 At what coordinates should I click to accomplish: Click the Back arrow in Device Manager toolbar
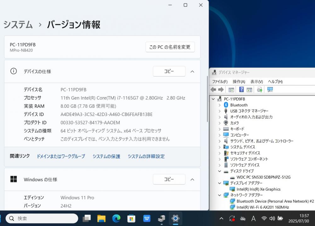click(x=213, y=90)
